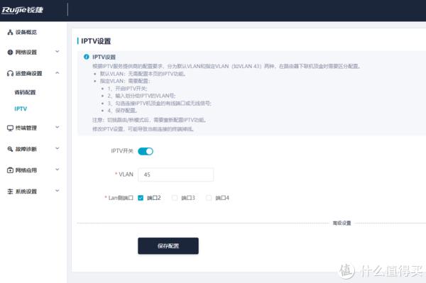Check the LAN port 3 checkbox
The image size is (426, 283).
click(175, 198)
